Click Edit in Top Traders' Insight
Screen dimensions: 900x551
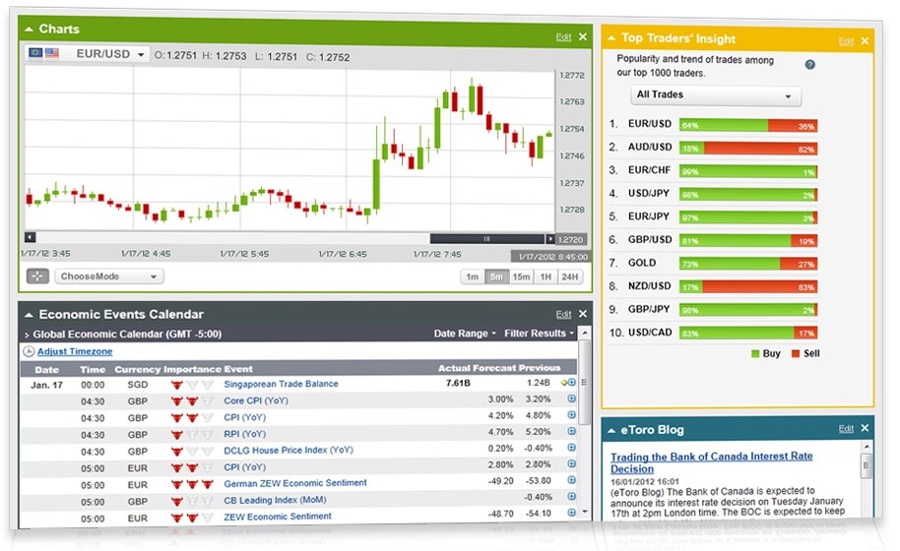click(846, 41)
